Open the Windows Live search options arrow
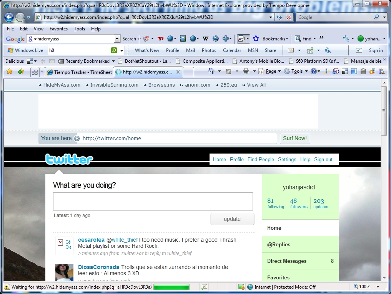Viewport: 391px width, 294px height. (121, 50)
